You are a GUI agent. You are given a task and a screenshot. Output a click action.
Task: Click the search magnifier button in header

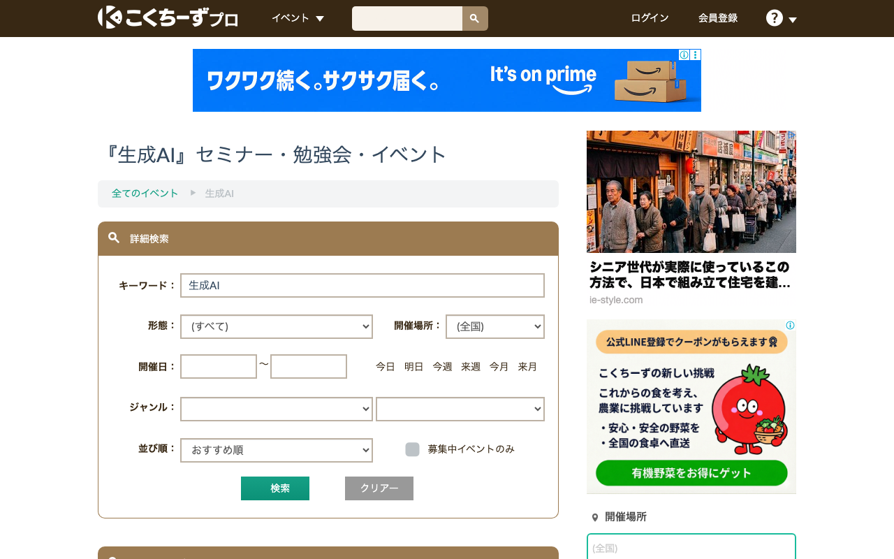pyautogui.click(x=475, y=18)
